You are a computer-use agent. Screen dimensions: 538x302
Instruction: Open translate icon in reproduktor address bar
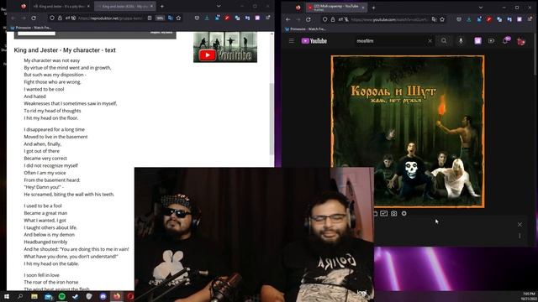[171, 18]
